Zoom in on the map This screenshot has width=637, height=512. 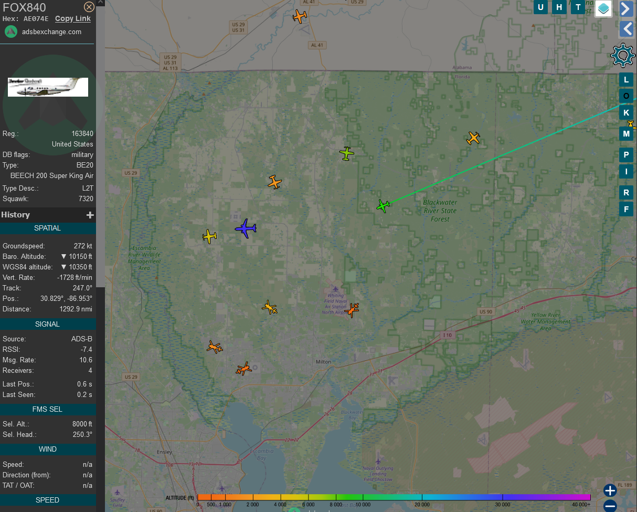pyautogui.click(x=610, y=490)
